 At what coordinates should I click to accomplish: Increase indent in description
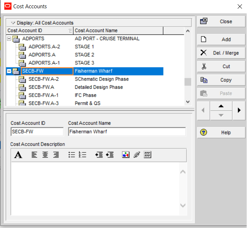pyautogui.click(x=99, y=155)
